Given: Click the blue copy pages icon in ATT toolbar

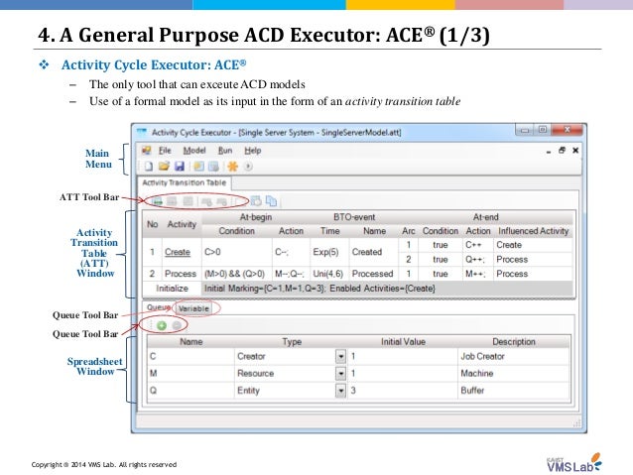Looking at the screenshot, I should click(271, 201).
